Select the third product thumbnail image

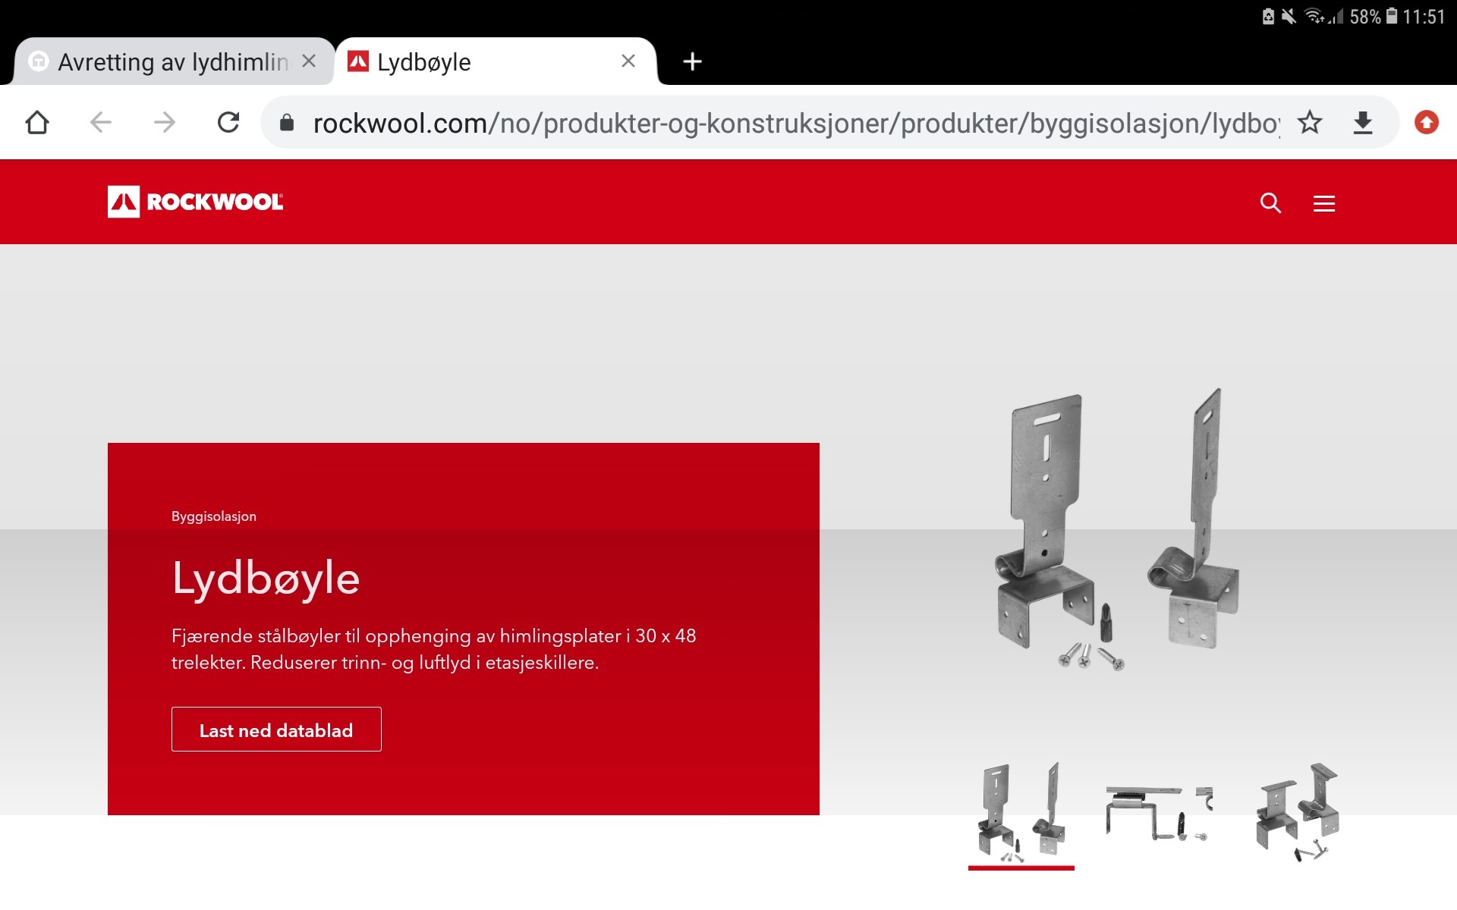1297,814
